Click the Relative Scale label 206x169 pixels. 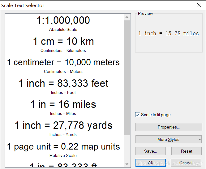pyautogui.click(x=63, y=155)
